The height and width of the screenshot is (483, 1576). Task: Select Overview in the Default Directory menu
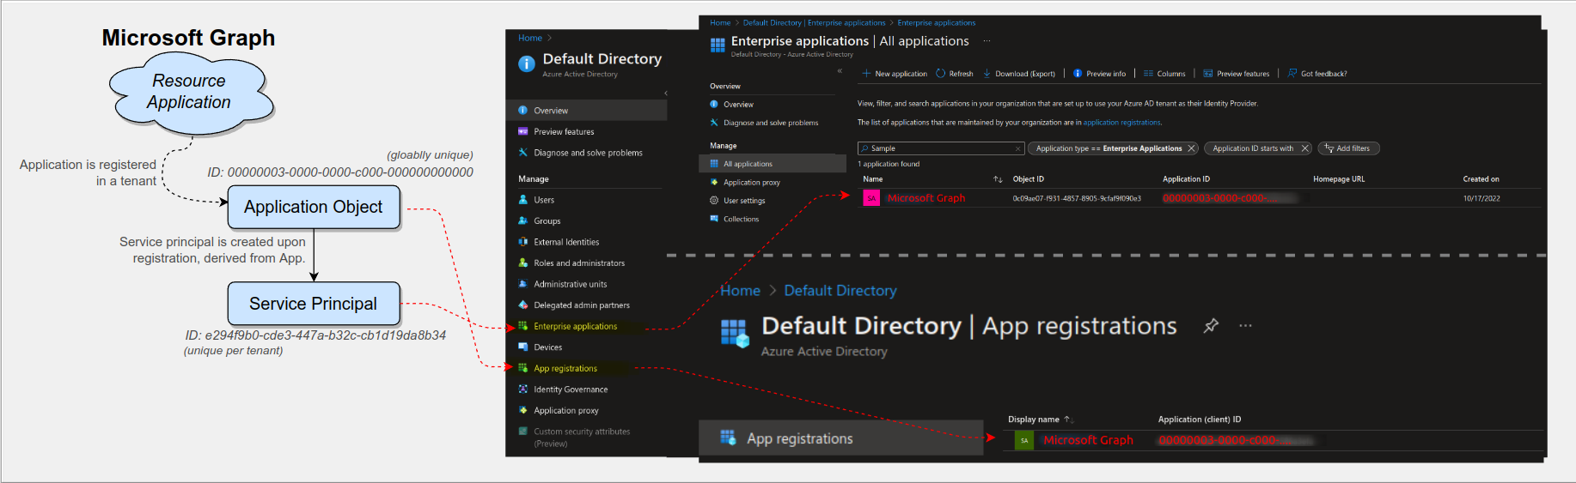pyautogui.click(x=586, y=110)
